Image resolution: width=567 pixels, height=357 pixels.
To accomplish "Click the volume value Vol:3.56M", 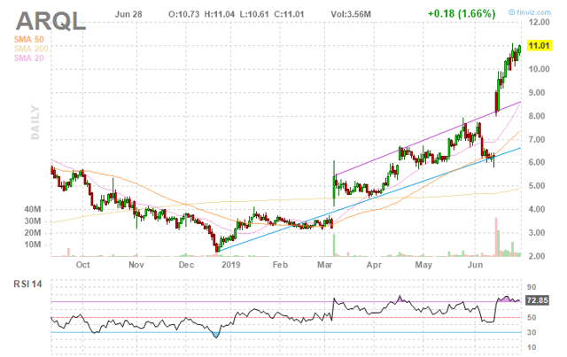I will [x=351, y=14].
